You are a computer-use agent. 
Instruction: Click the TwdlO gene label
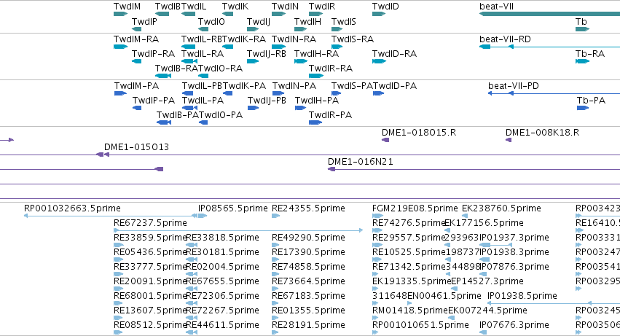[x=211, y=21]
